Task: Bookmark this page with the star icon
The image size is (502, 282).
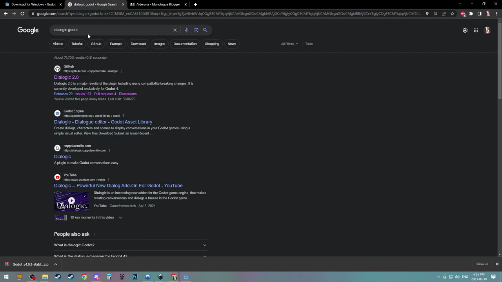Action: [452, 14]
